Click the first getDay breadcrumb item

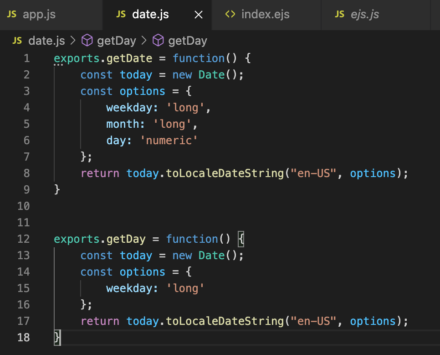coord(117,41)
